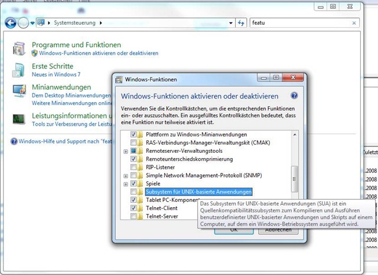Close the Windows-Funktionen dialog
Image resolution: width=378 pixels, height=275 pixels.
pos(293,77)
